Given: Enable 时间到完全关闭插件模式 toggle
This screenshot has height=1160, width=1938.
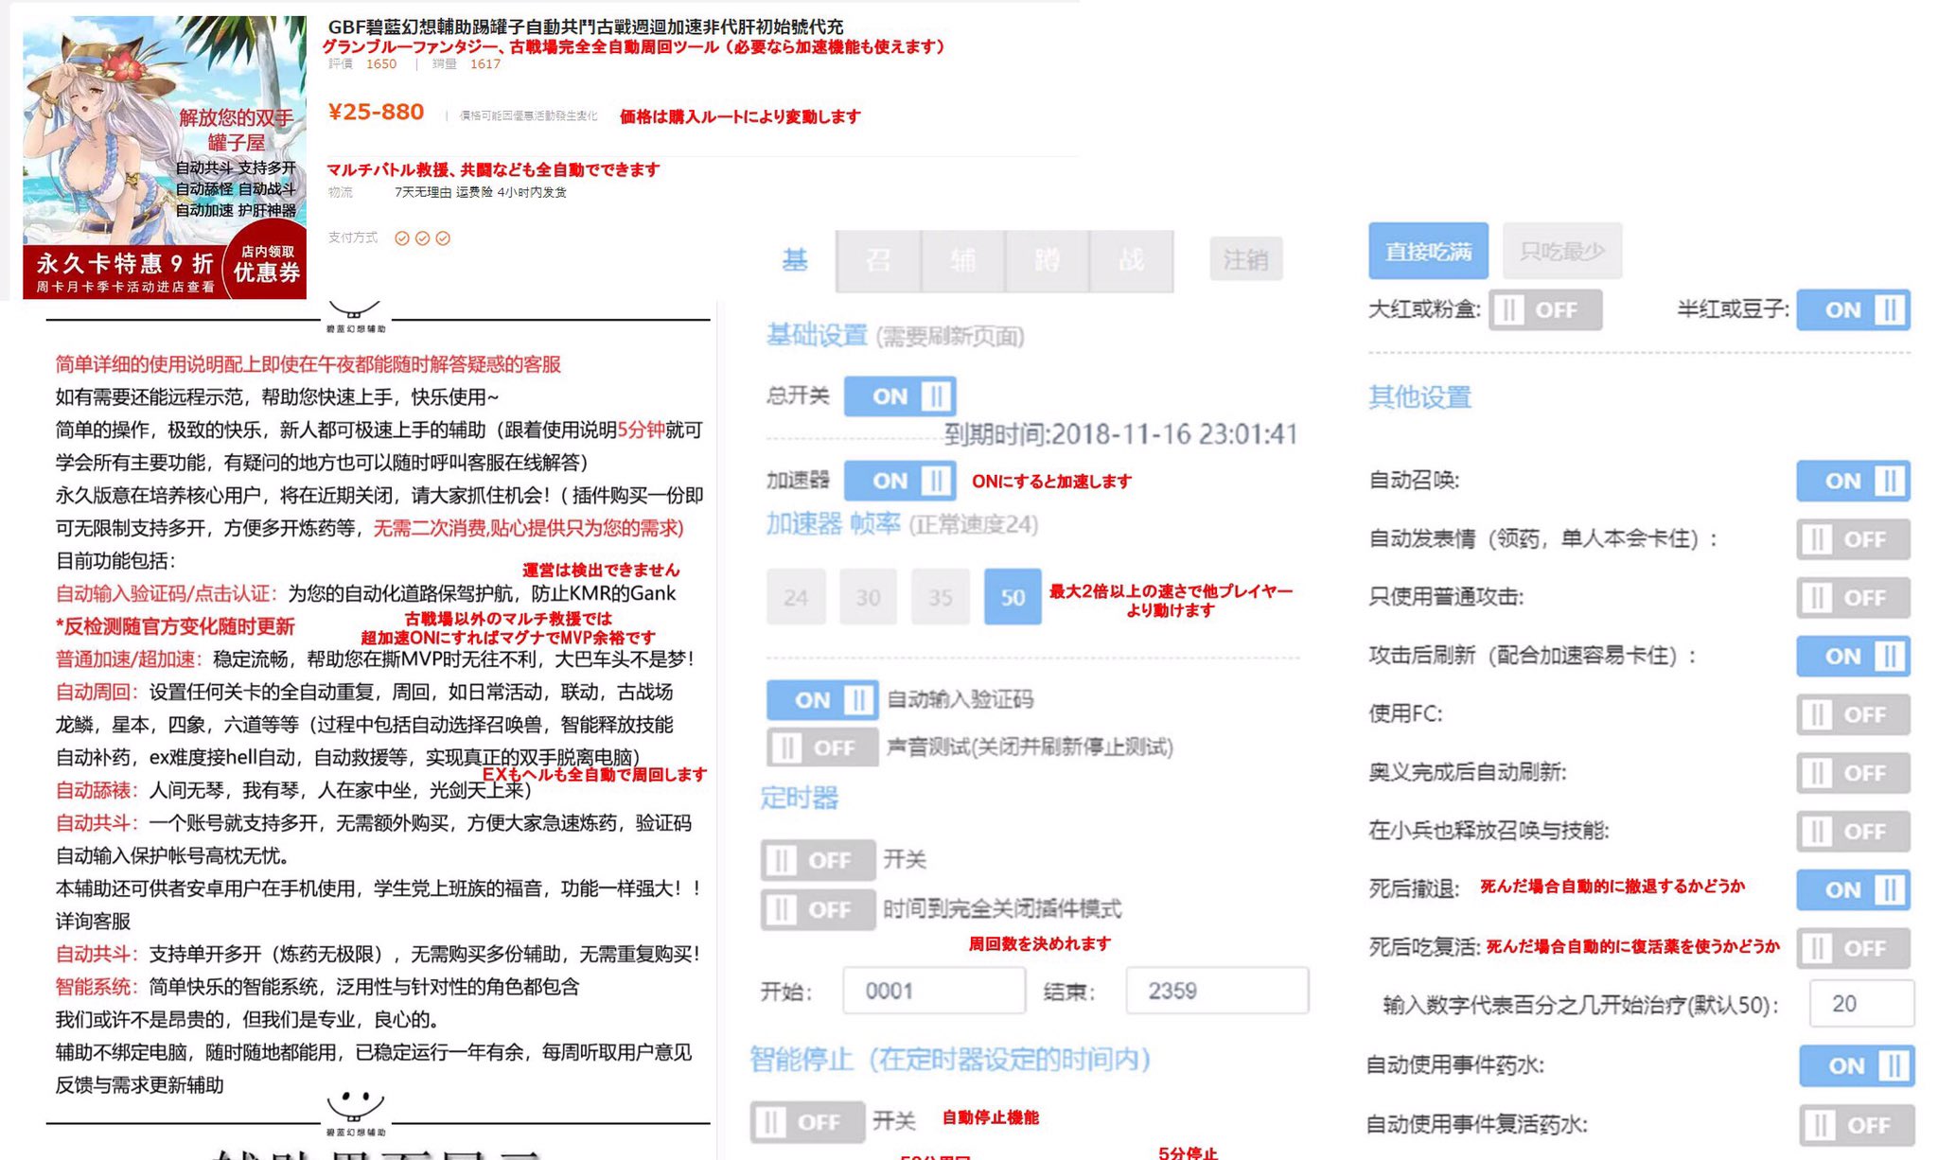Looking at the screenshot, I should 818,909.
